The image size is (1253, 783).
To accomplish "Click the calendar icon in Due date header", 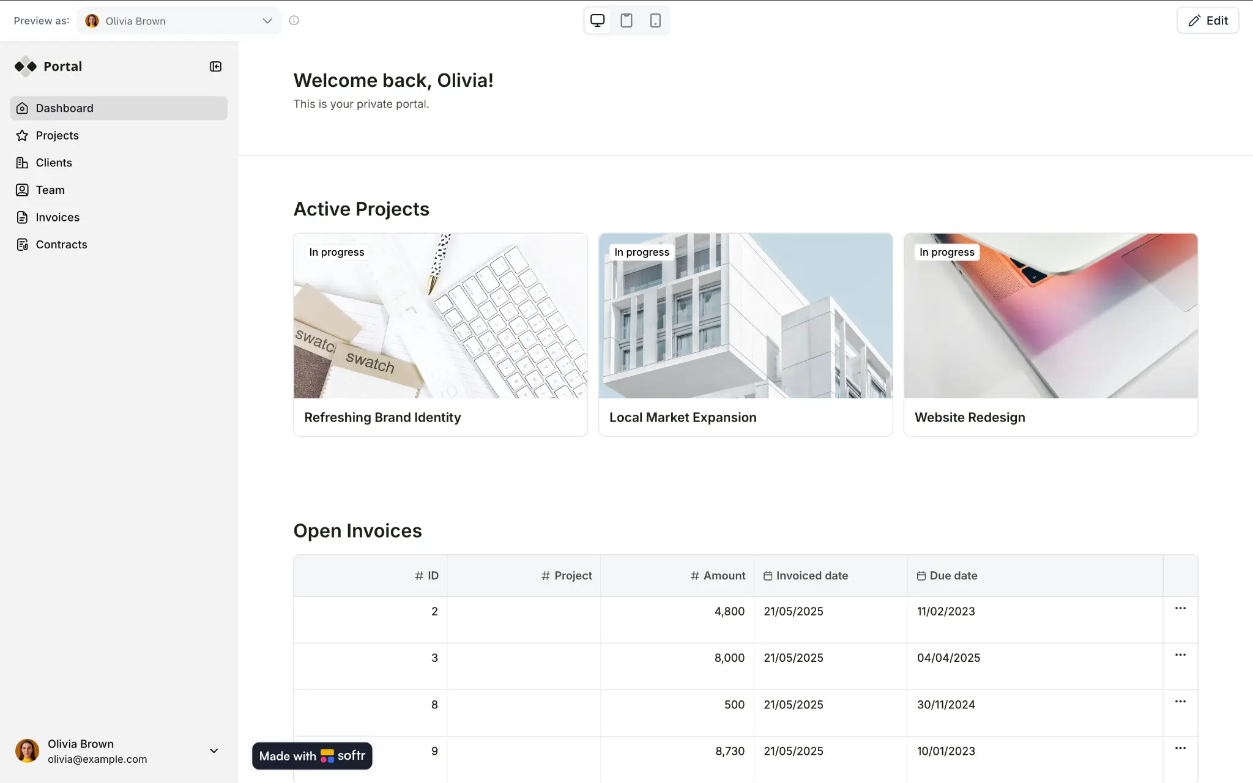I will pos(921,576).
